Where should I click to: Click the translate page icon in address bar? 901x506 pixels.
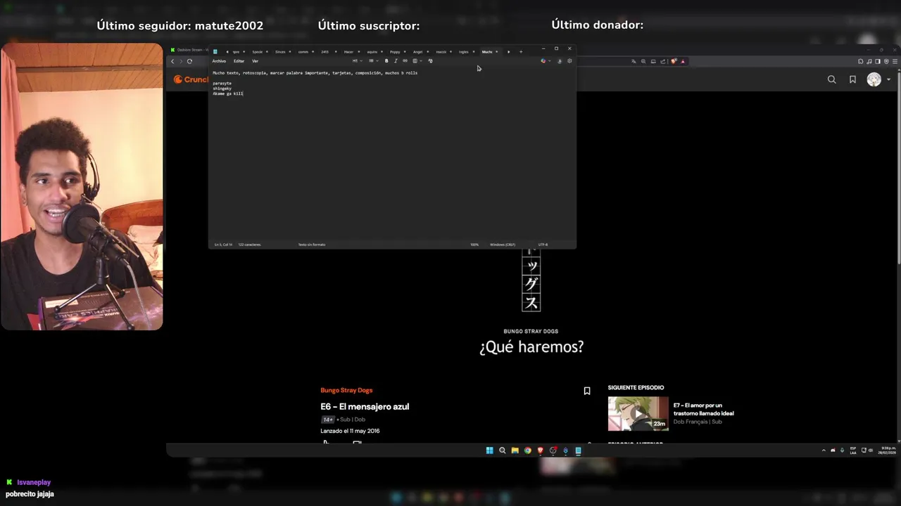(x=634, y=61)
